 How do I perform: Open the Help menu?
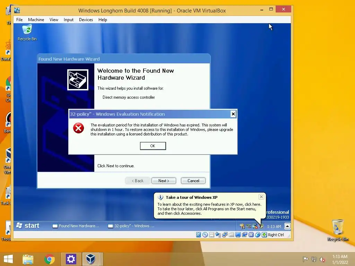103,20
